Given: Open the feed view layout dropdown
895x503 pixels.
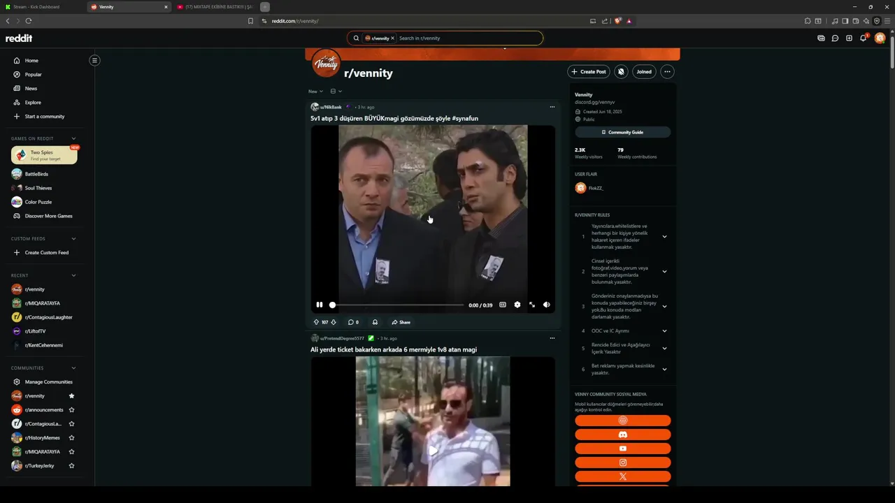Looking at the screenshot, I should pyautogui.click(x=336, y=92).
